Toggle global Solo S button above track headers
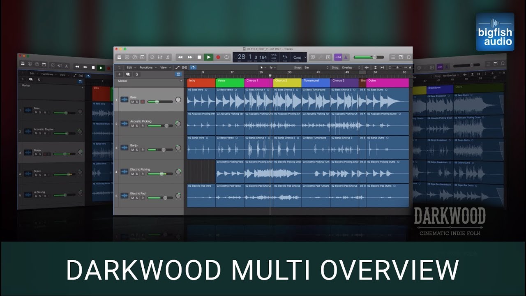This screenshot has width=526, height=296. point(137,74)
